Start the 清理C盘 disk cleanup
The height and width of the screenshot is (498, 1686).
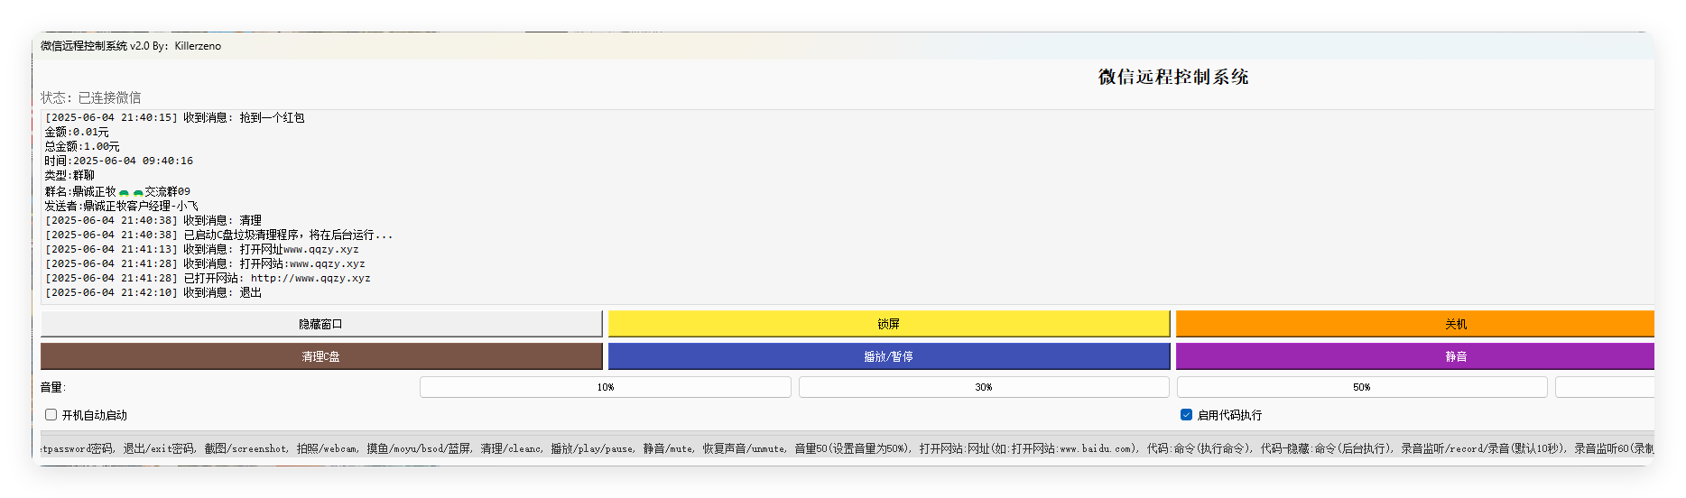320,356
